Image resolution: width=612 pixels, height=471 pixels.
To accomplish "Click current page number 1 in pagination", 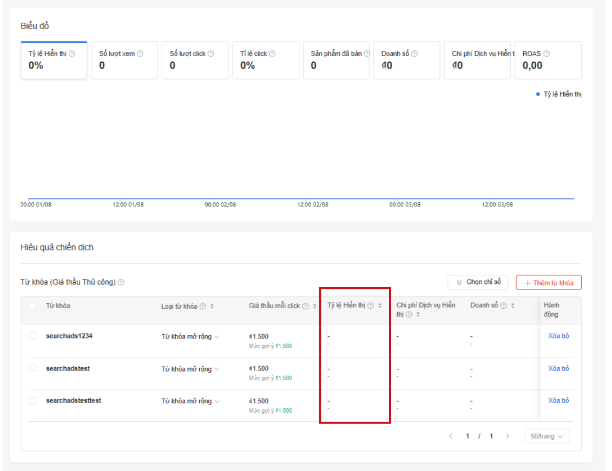I will coord(467,436).
